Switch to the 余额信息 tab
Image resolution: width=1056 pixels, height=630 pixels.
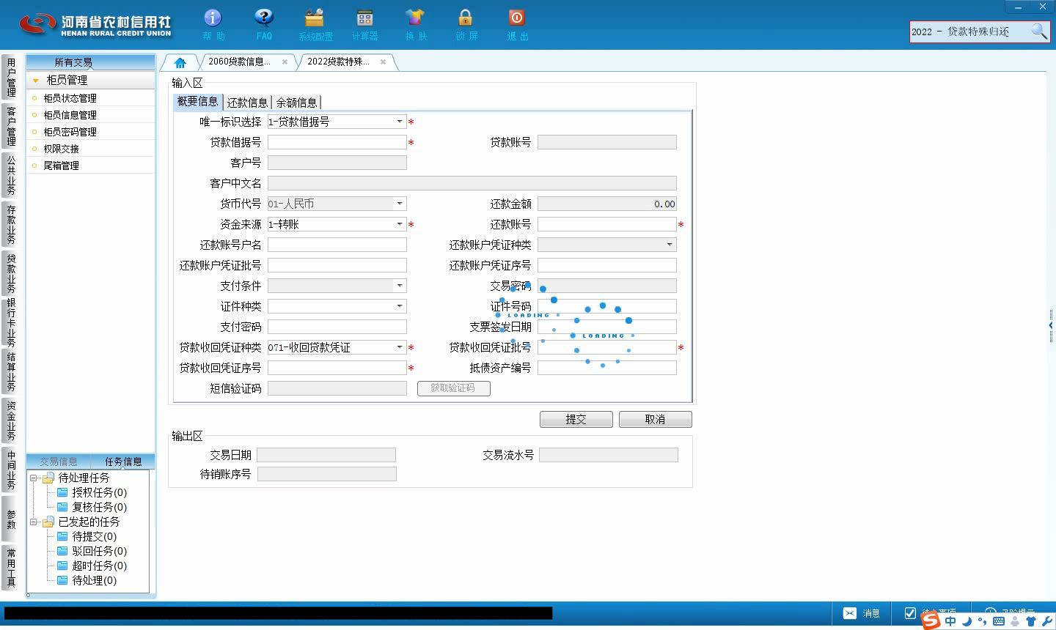coord(296,103)
